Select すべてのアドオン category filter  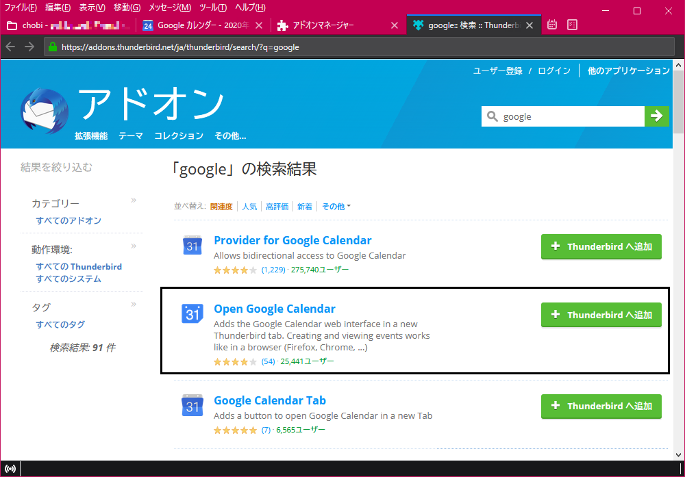click(x=68, y=220)
